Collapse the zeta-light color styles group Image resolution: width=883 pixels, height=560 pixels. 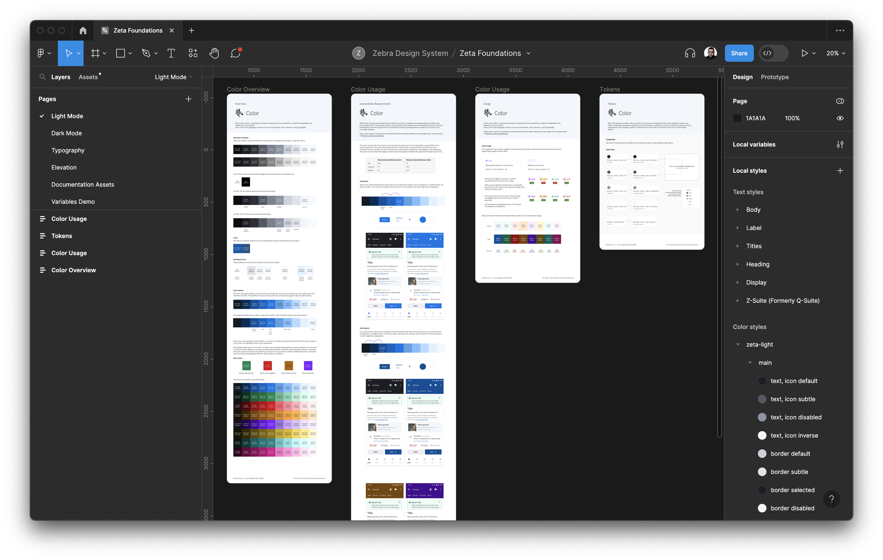(x=738, y=345)
